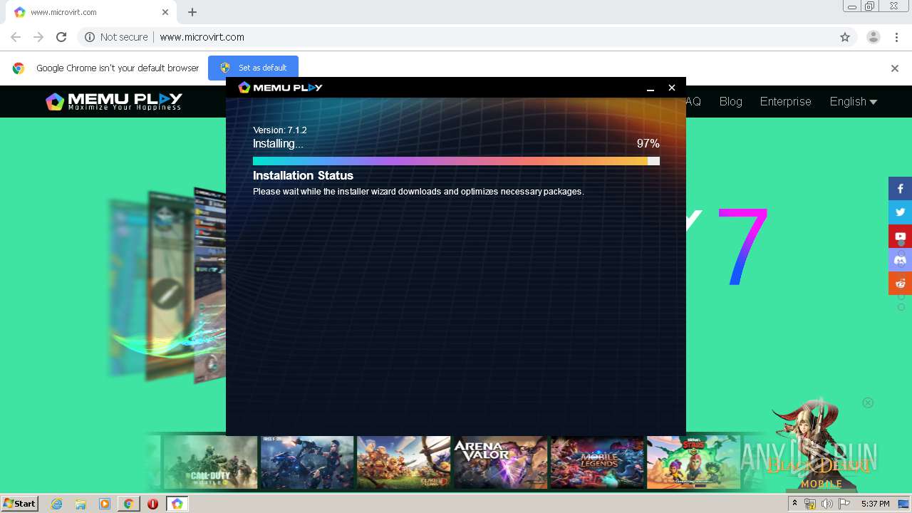Go back in Chrome
This screenshot has height=513, width=912.
point(16,37)
